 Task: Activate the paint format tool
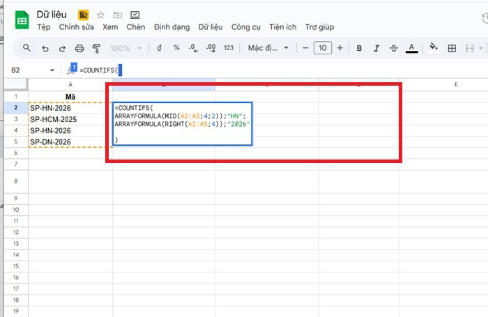(96, 48)
